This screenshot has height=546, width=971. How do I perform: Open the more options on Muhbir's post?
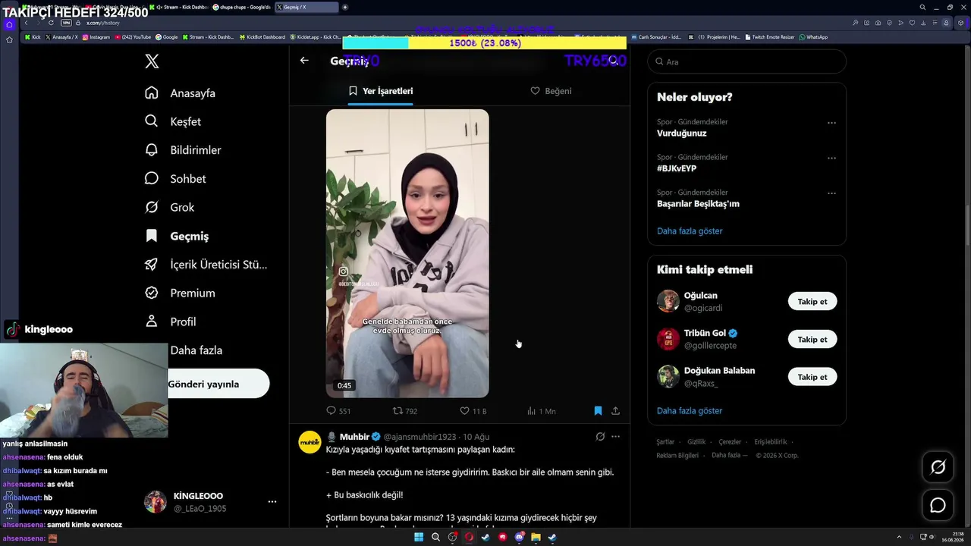pos(615,437)
